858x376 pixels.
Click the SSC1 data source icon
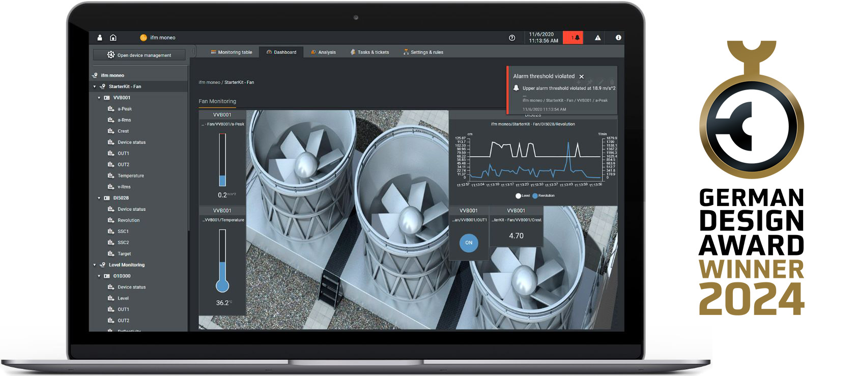point(111,232)
